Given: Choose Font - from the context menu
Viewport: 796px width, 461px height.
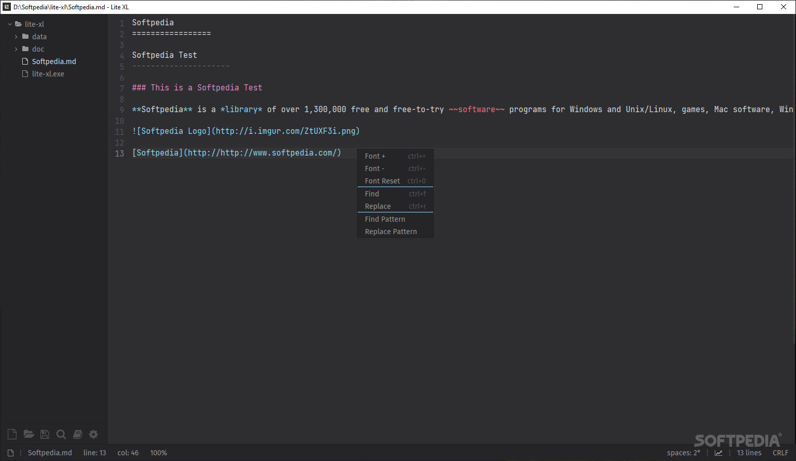Looking at the screenshot, I should (395, 168).
